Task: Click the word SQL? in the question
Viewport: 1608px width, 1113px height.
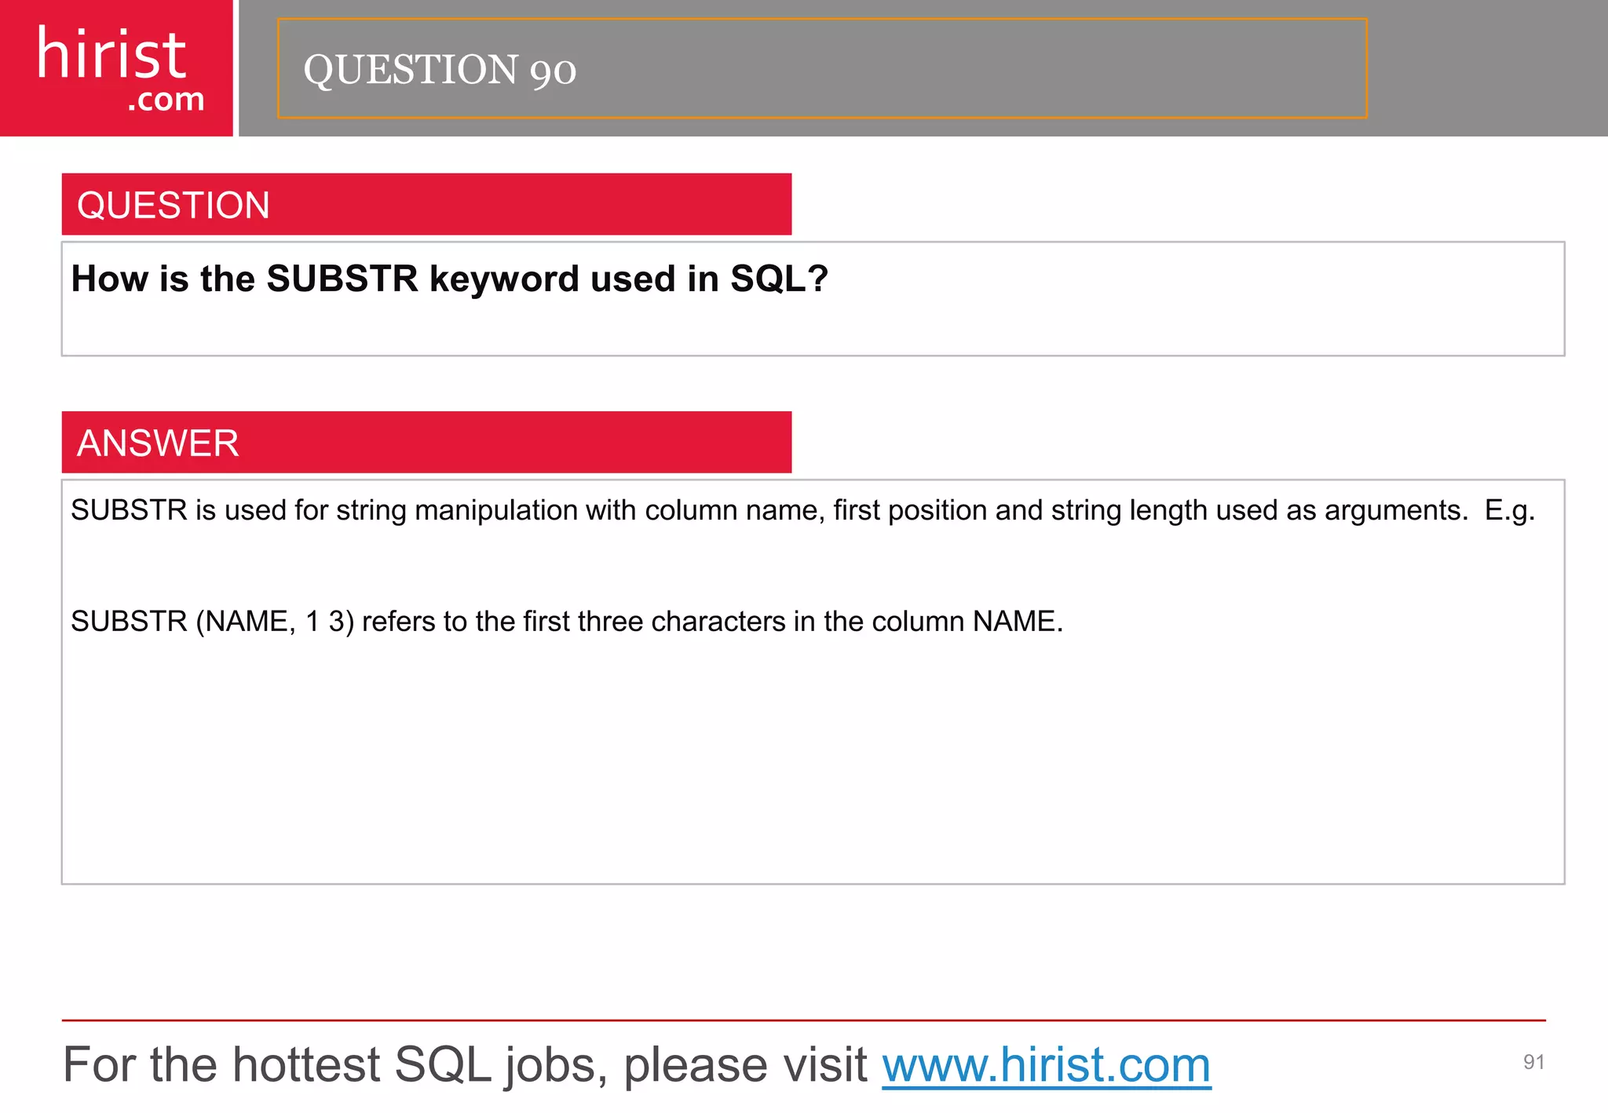Action: tap(779, 279)
